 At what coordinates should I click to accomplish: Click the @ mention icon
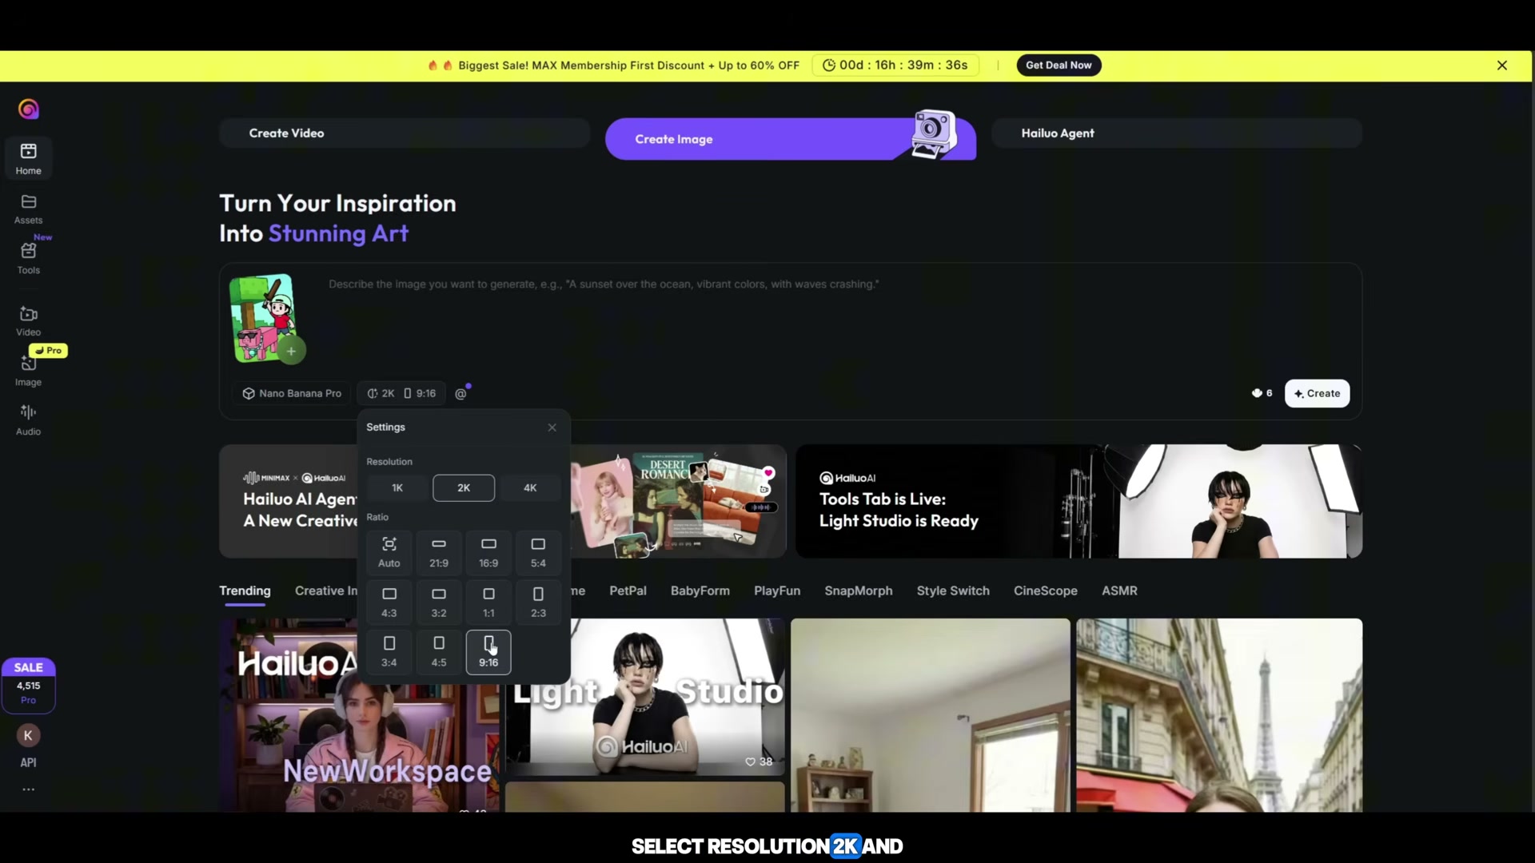click(x=461, y=393)
